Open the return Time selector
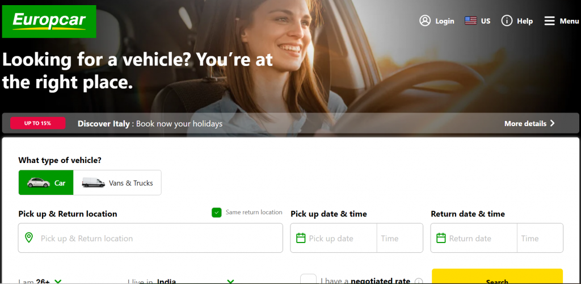581x284 pixels. [540, 238]
